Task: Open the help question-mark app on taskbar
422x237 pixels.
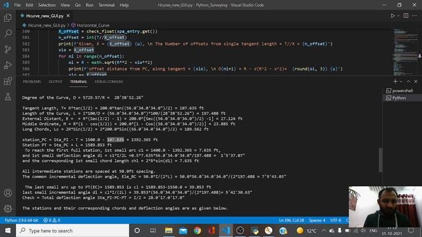Action: [x=283, y=230]
